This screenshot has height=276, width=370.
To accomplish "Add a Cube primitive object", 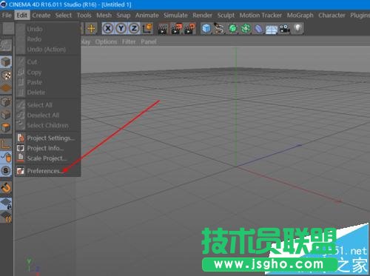I will click(206, 29).
